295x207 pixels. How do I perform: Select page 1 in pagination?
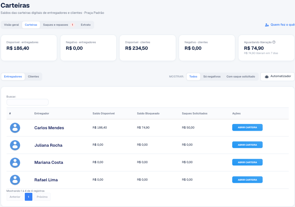(29, 197)
